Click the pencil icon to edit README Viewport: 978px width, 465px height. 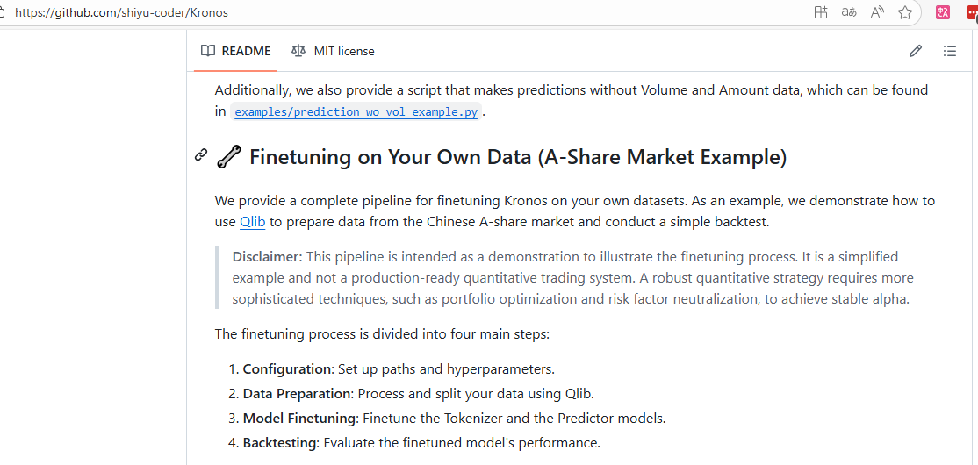pos(916,51)
